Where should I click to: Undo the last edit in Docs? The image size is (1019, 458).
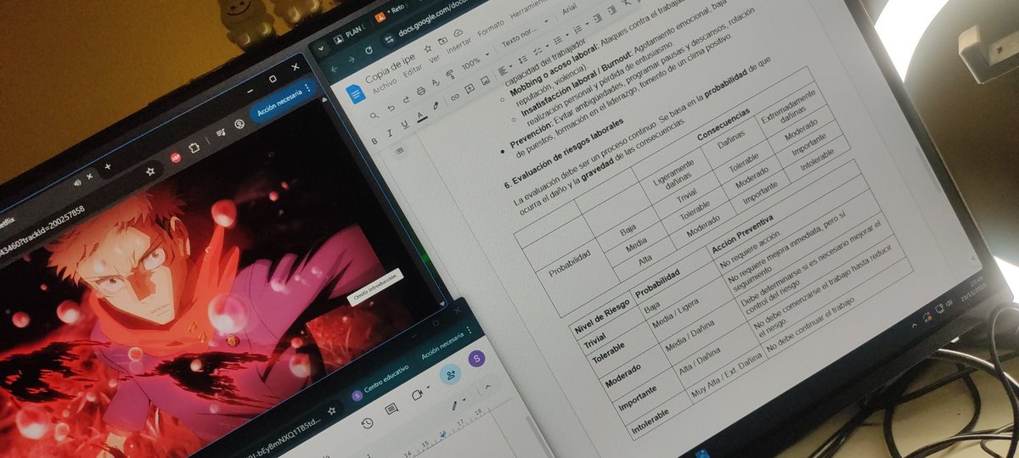pos(391,109)
